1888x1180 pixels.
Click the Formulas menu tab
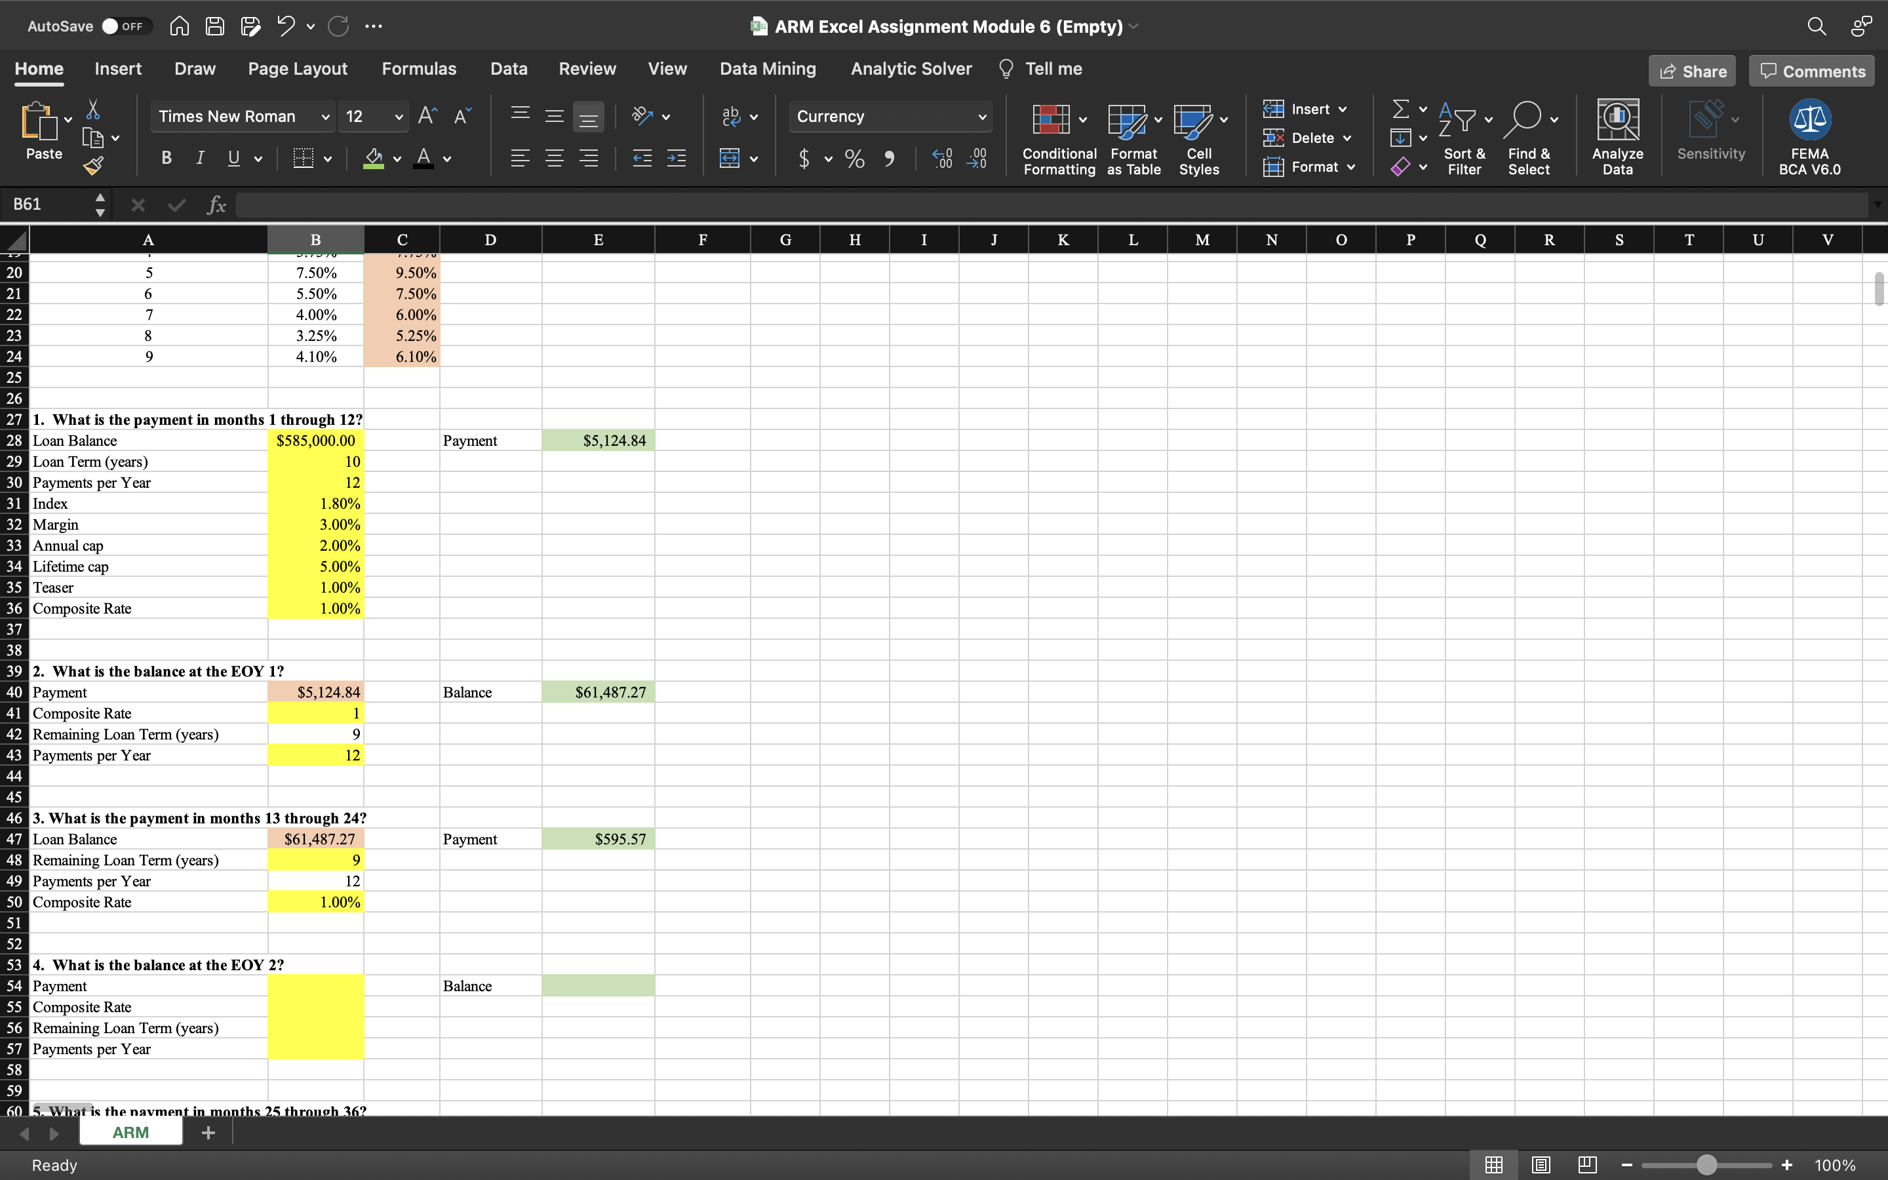tap(419, 68)
